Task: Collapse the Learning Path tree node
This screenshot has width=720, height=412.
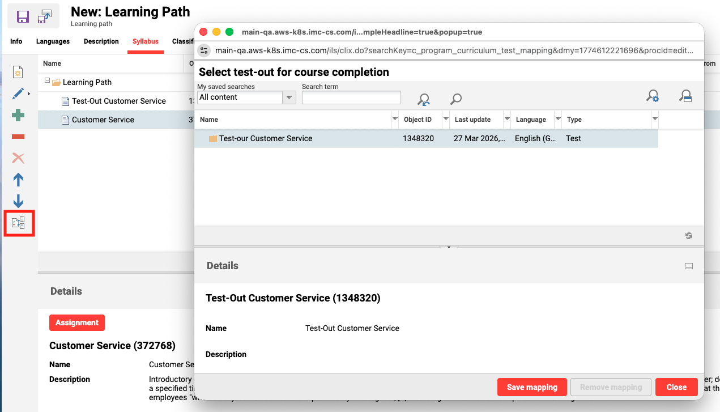Action: (x=47, y=82)
